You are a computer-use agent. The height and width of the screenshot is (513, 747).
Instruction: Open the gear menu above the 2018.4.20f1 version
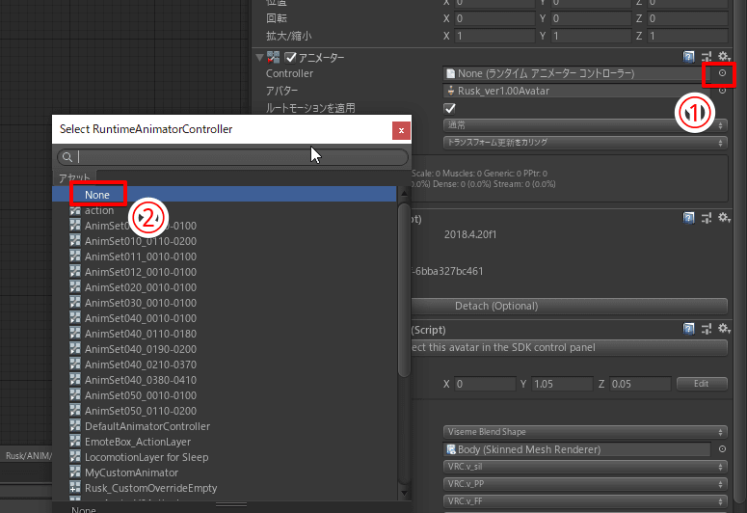[x=723, y=218]
